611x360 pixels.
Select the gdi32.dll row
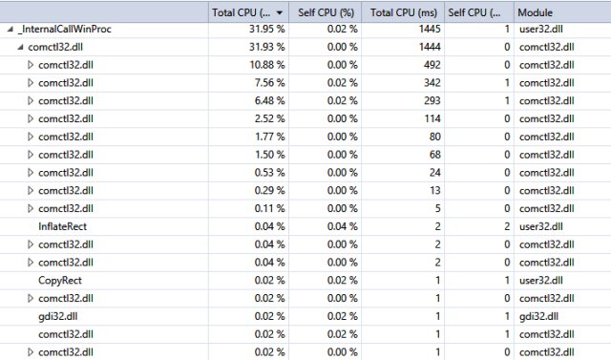coord(305,316)
